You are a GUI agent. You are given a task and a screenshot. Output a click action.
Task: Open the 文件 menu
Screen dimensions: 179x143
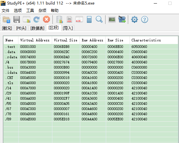pyautogui.click(x=6, y=11)
